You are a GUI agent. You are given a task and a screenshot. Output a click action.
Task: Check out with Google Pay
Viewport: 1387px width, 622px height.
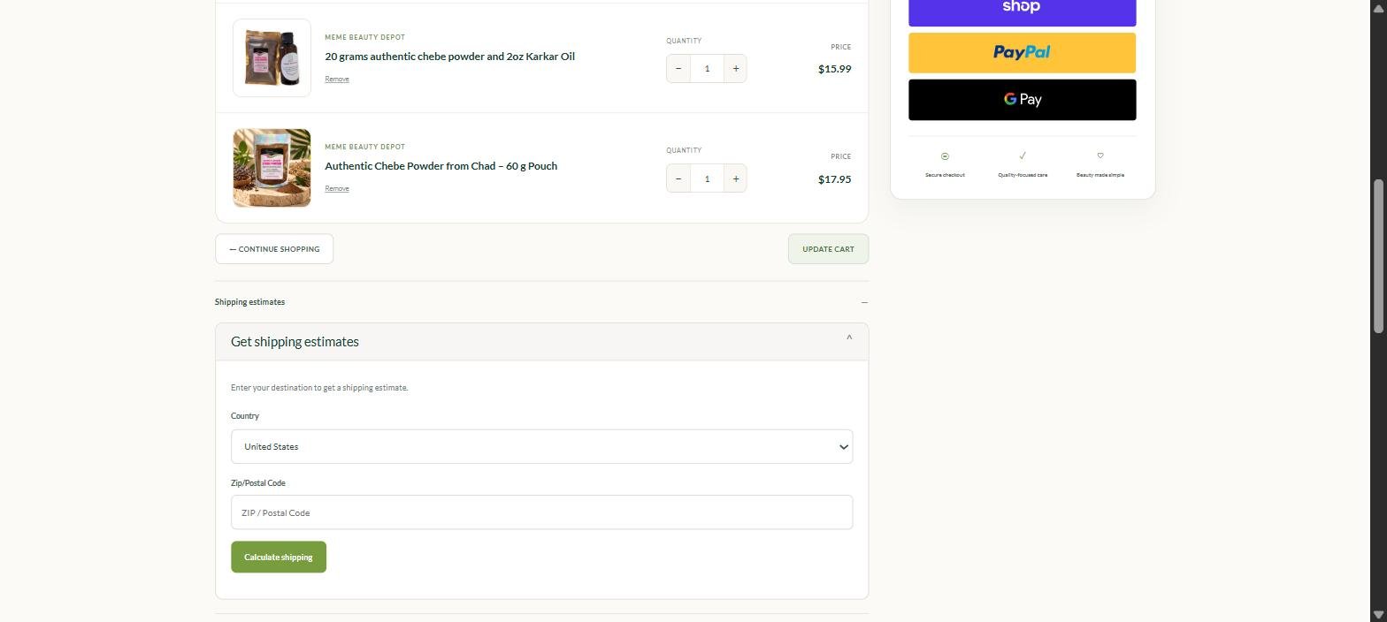point(1022,100)
